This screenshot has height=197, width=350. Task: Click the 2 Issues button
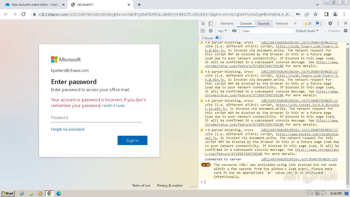point(211,38)
